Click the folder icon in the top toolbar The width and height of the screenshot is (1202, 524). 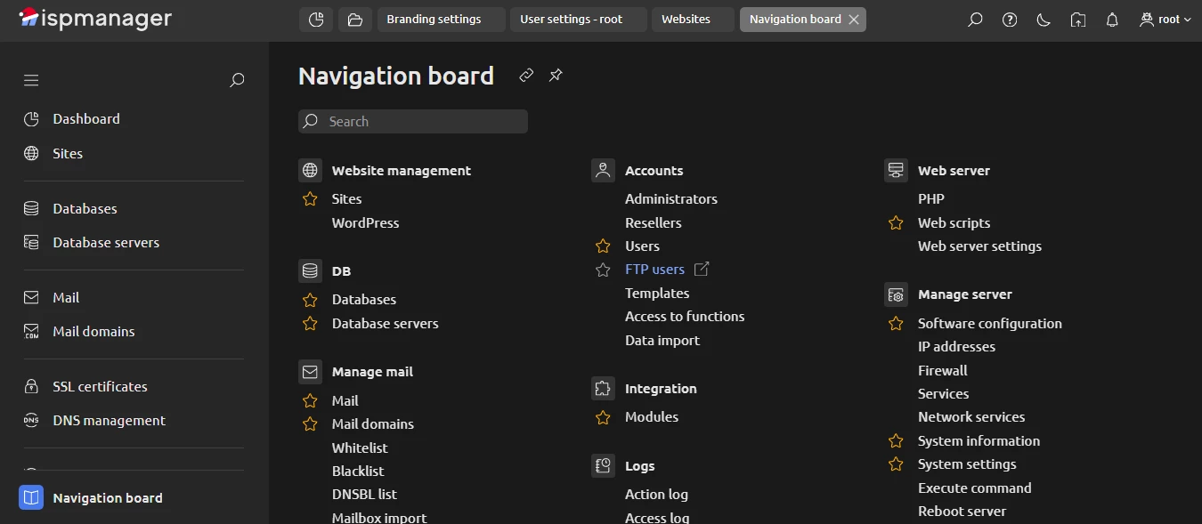tap(354, 19)
